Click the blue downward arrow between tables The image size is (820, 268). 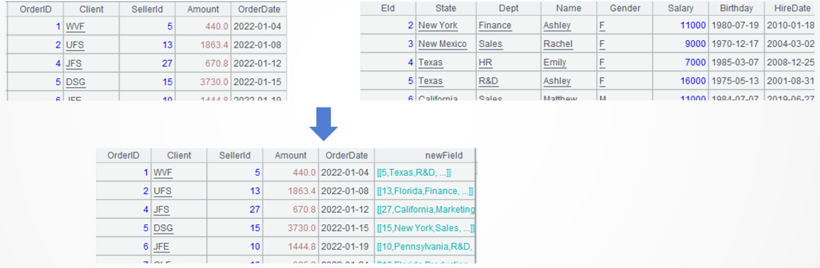[324, 125]
